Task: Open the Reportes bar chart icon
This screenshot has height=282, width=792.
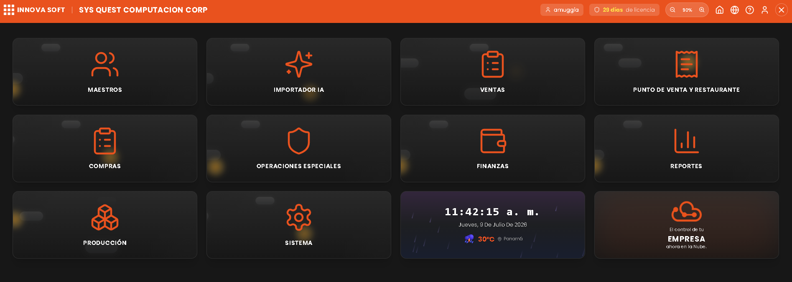Action: point(686,141)
